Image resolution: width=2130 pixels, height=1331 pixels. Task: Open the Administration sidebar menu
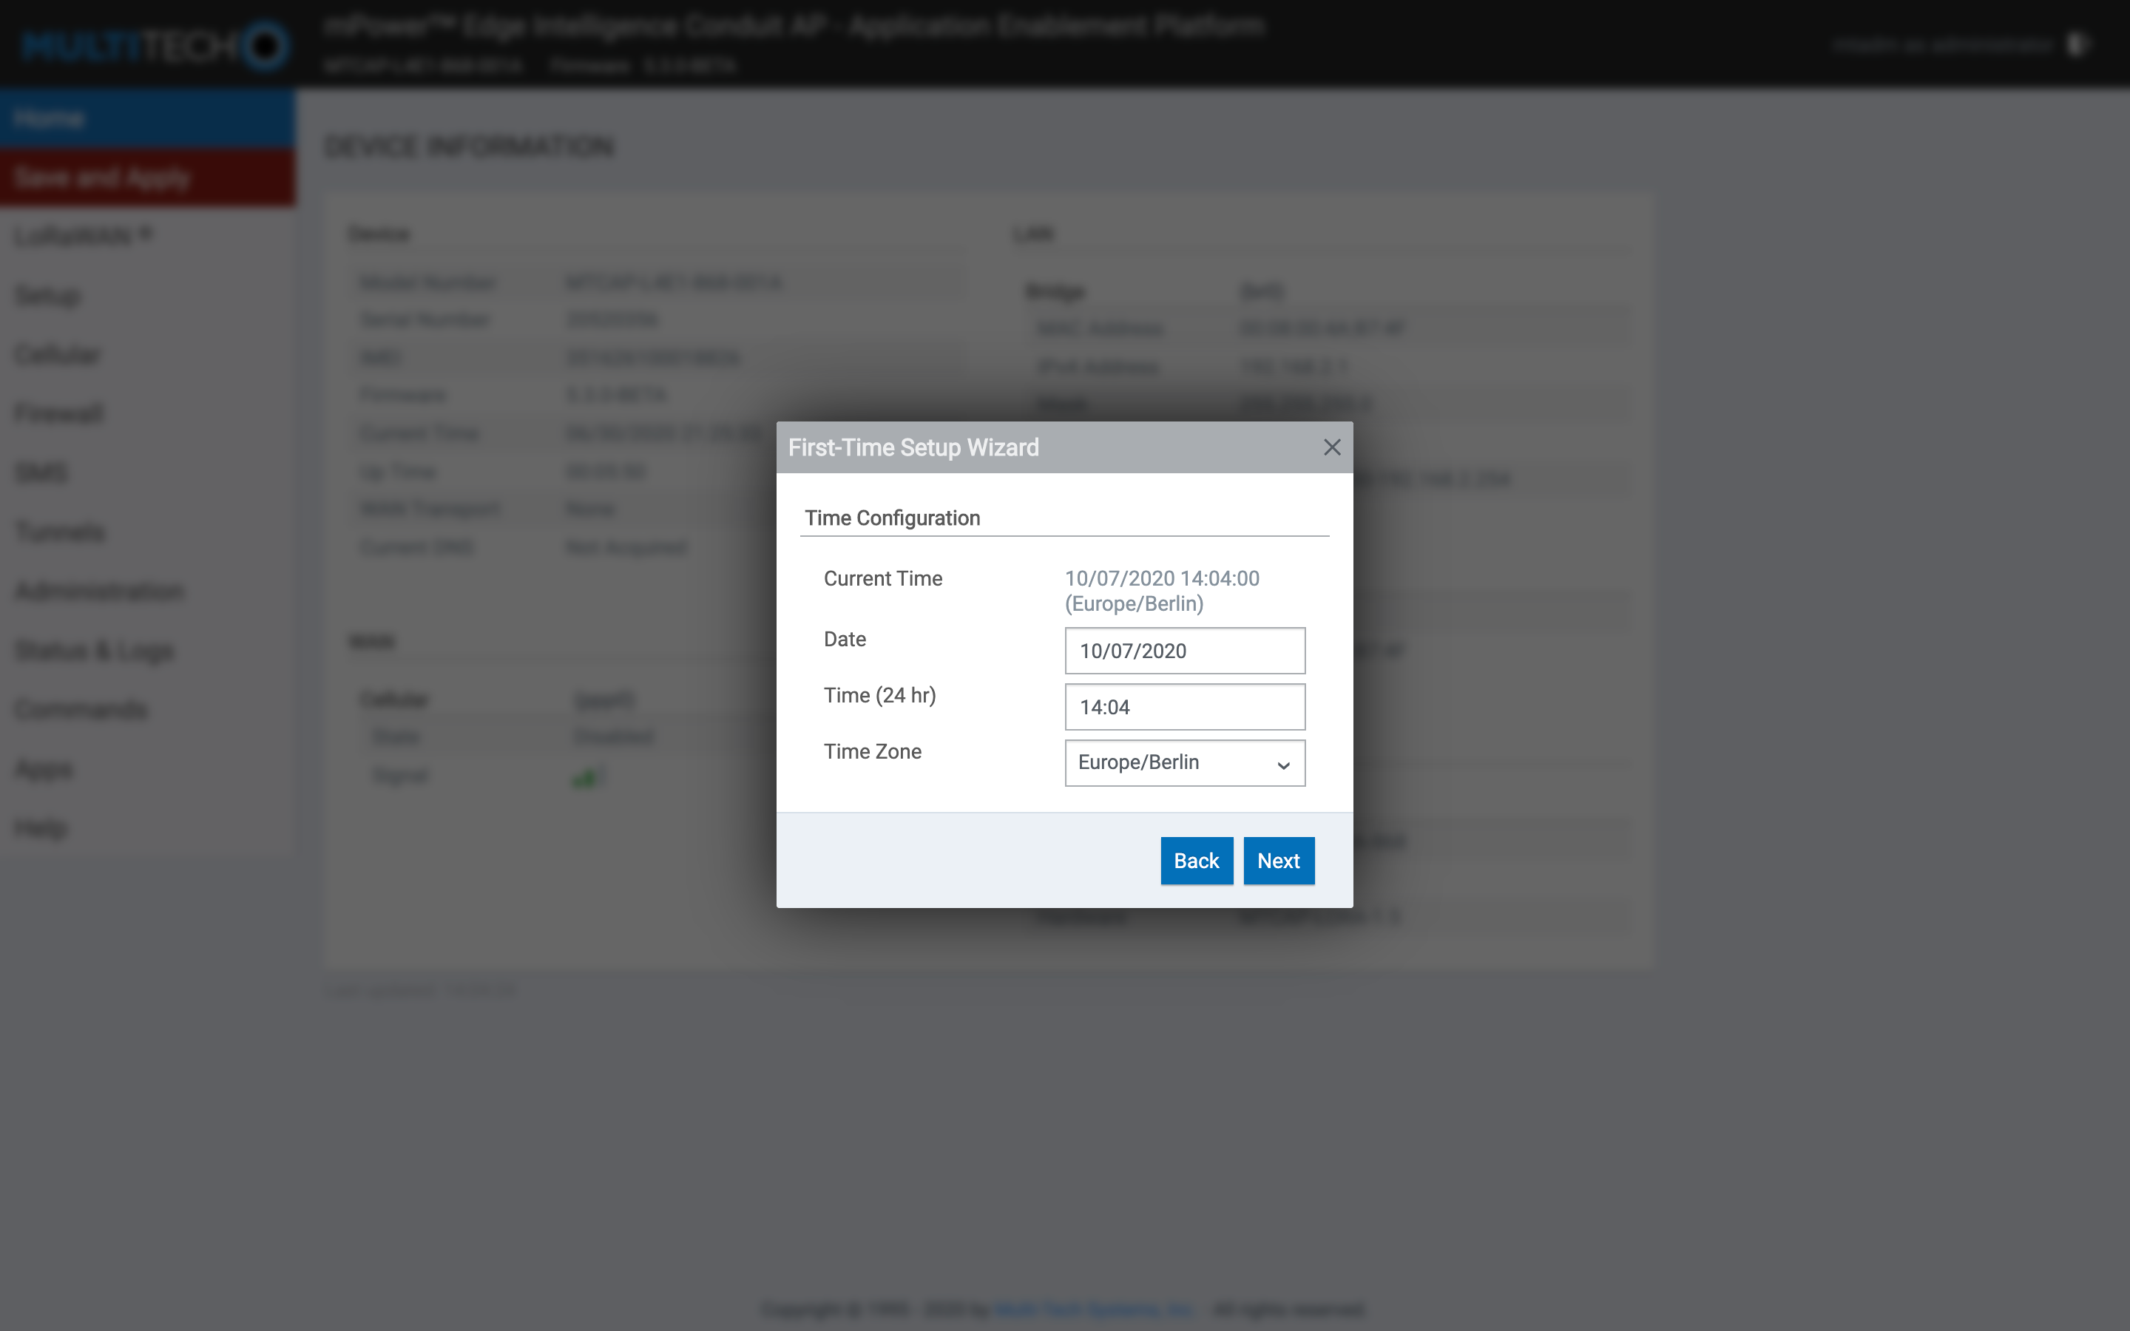tap(99, 591)
